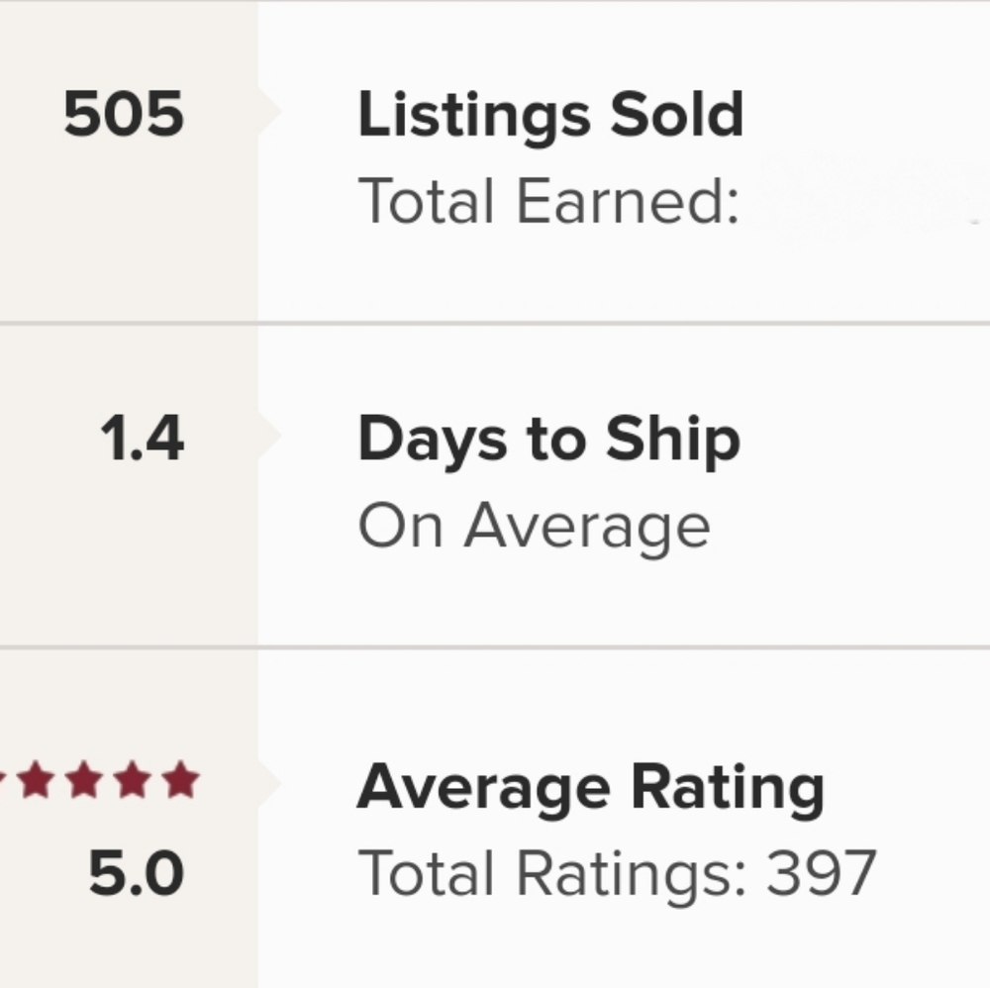Open the Average Rating heading

[590, 787]
